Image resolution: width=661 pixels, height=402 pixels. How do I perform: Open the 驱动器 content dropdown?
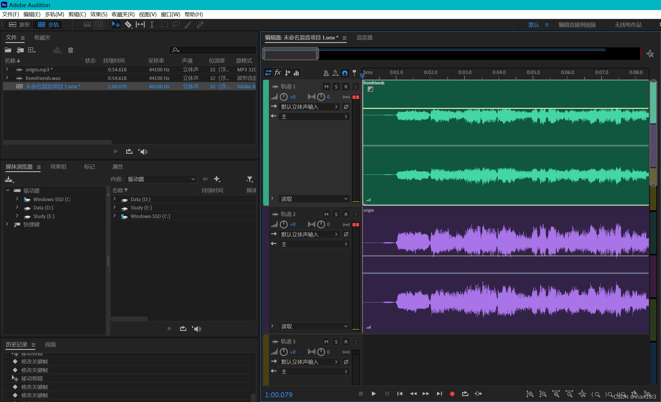pos(161,179)
